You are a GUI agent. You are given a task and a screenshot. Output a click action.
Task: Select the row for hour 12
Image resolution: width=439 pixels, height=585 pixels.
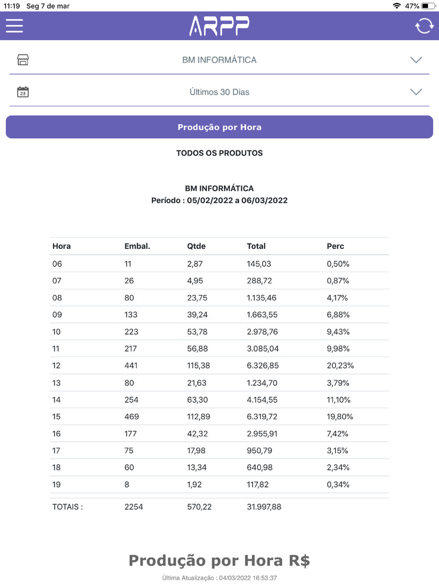pyautogui.click(x=219, y=366)
